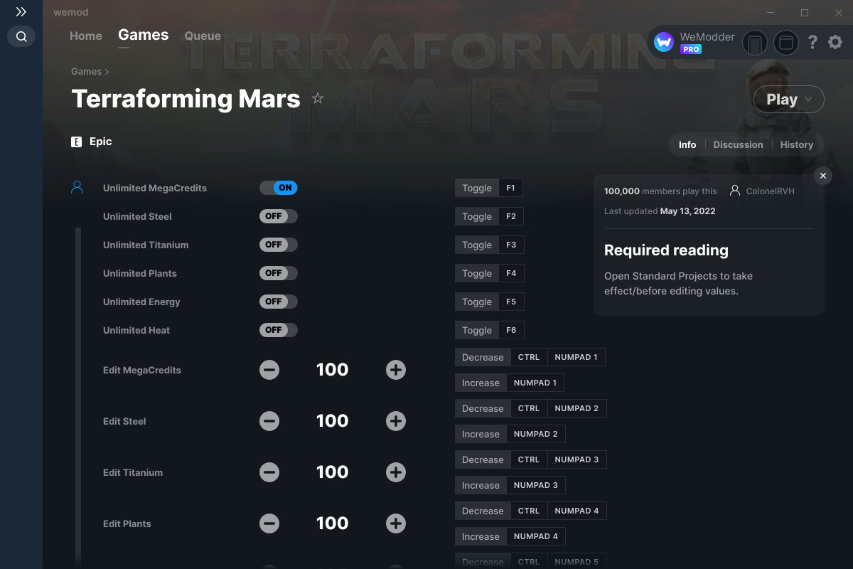Enable Unlimited Energy toggle

(279, 302)
